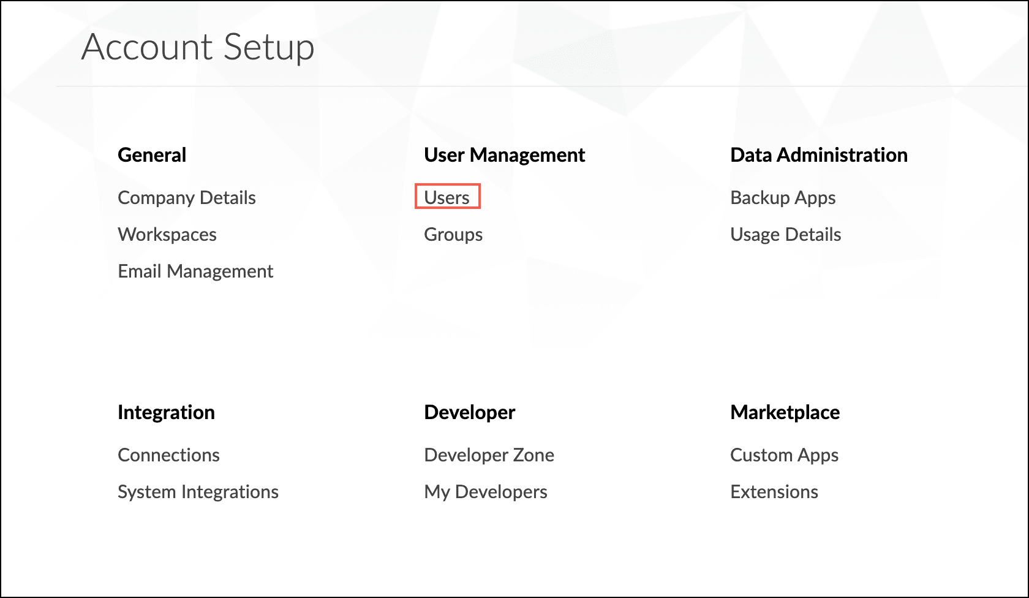Viewport: 1029px width, 598px height.
Task: Open Connections under Integration
Action: pyautogui.click(x=168, y=455)
